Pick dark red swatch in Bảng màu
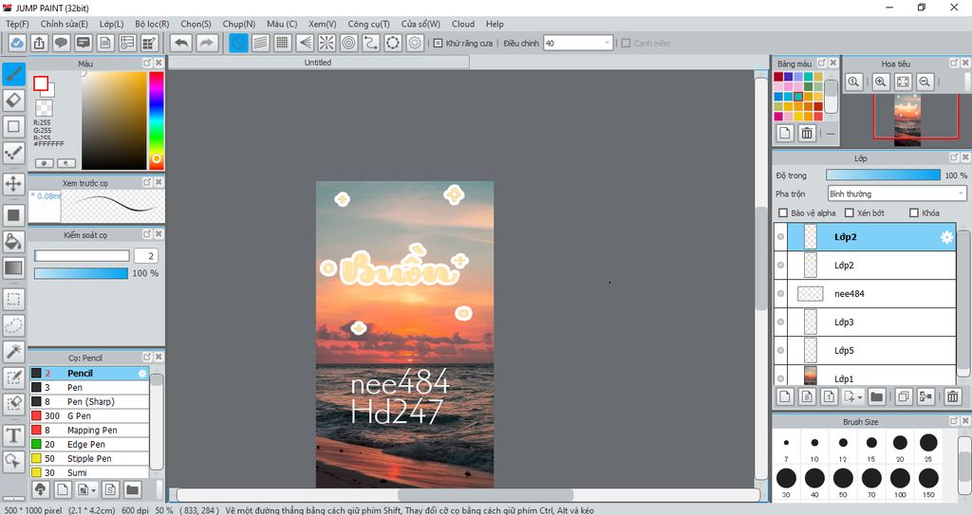 (x=778, y=77)
